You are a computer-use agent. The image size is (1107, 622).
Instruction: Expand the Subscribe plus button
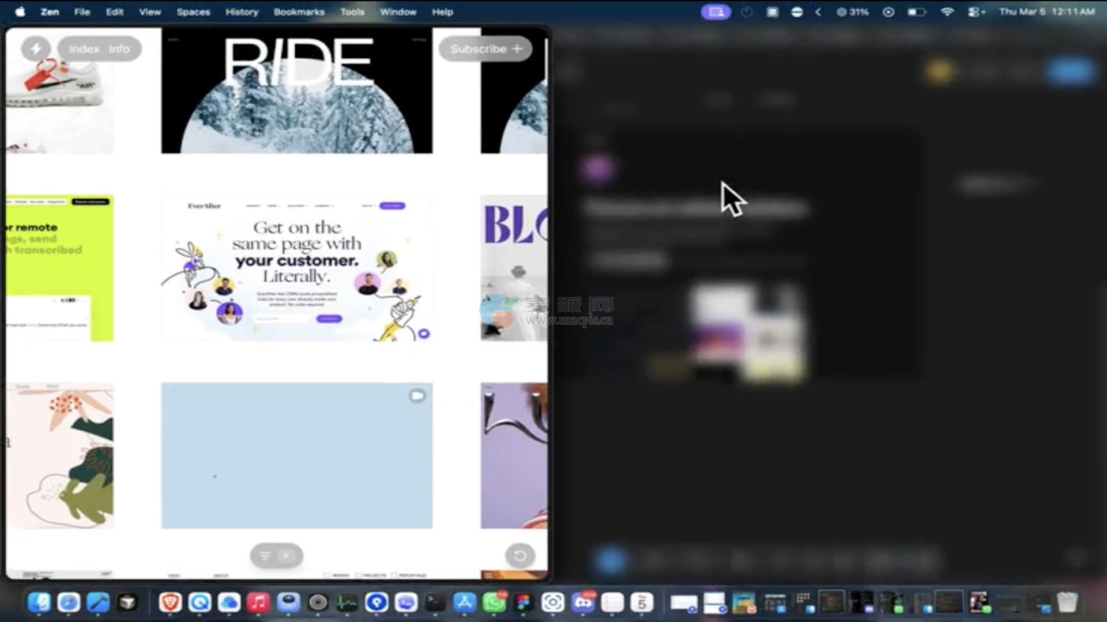click(485, 49)
